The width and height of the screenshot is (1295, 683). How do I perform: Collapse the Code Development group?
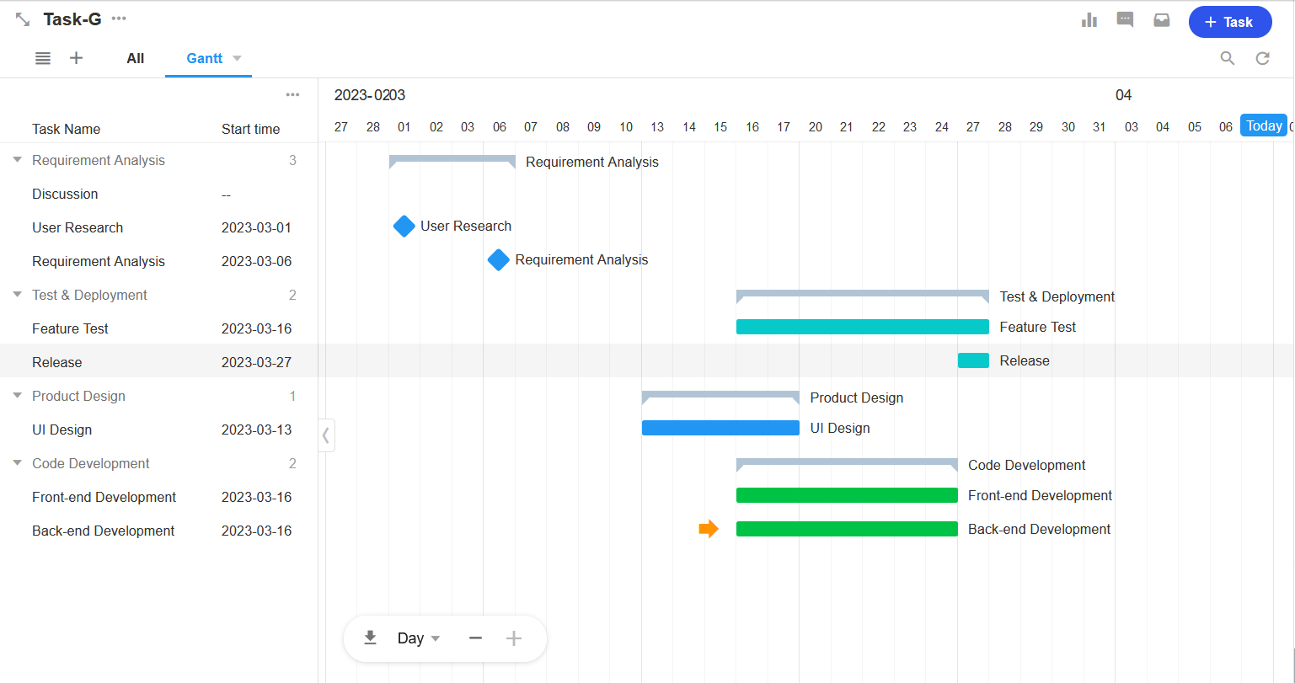18,463
